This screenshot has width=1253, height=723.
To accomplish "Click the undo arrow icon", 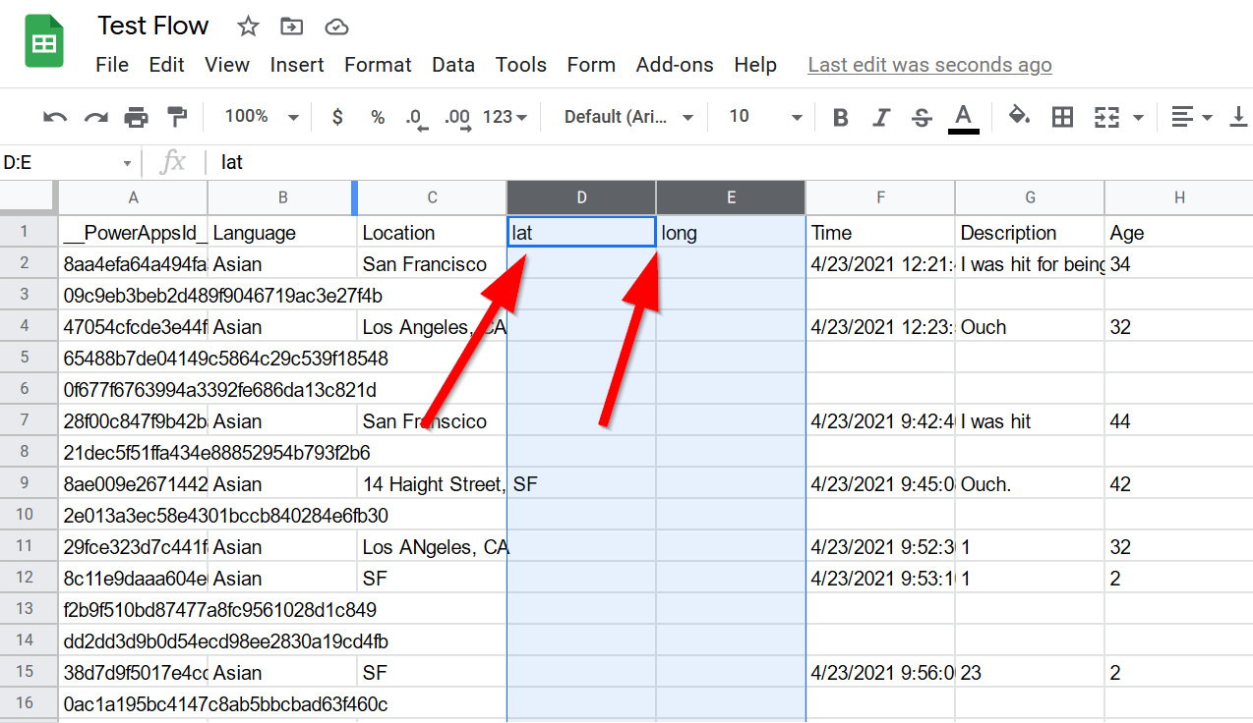I will (55, 118).
